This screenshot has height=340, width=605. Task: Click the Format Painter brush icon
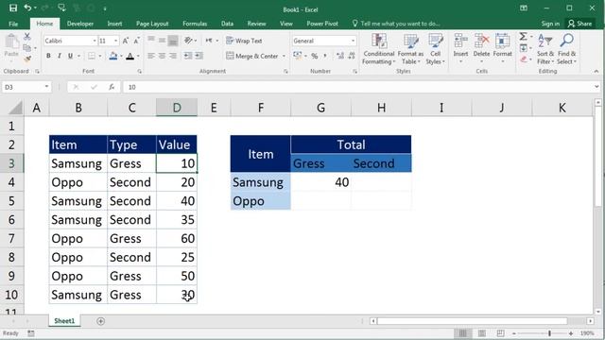[27, 59]
